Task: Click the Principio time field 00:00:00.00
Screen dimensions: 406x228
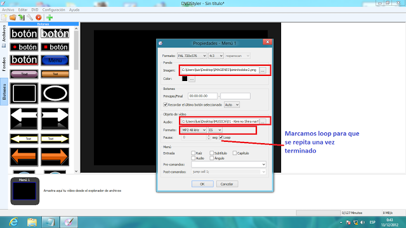Action: pyautogui.click(x=202, y=96)
